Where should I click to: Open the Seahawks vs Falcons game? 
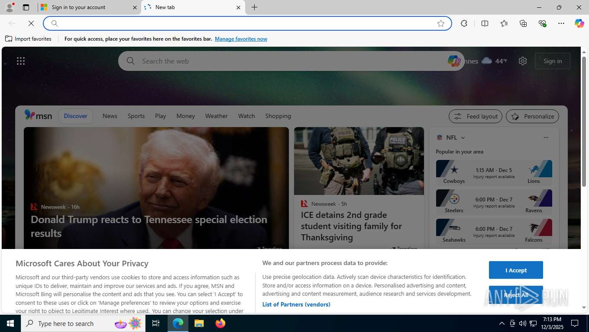pyautogui.click(x=494, y=231)
